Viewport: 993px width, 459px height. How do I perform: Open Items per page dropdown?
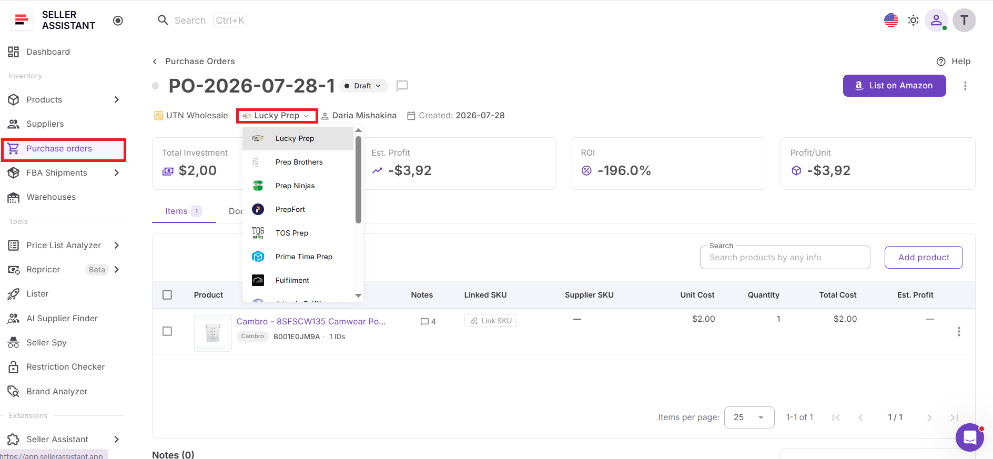pos(749,417)
